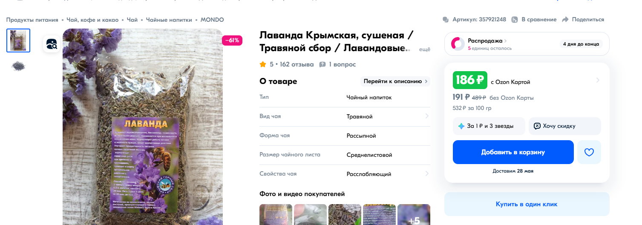Click the Share arrow icon
Viewport: 642px width, 225px height.
(x=565, y=20)
